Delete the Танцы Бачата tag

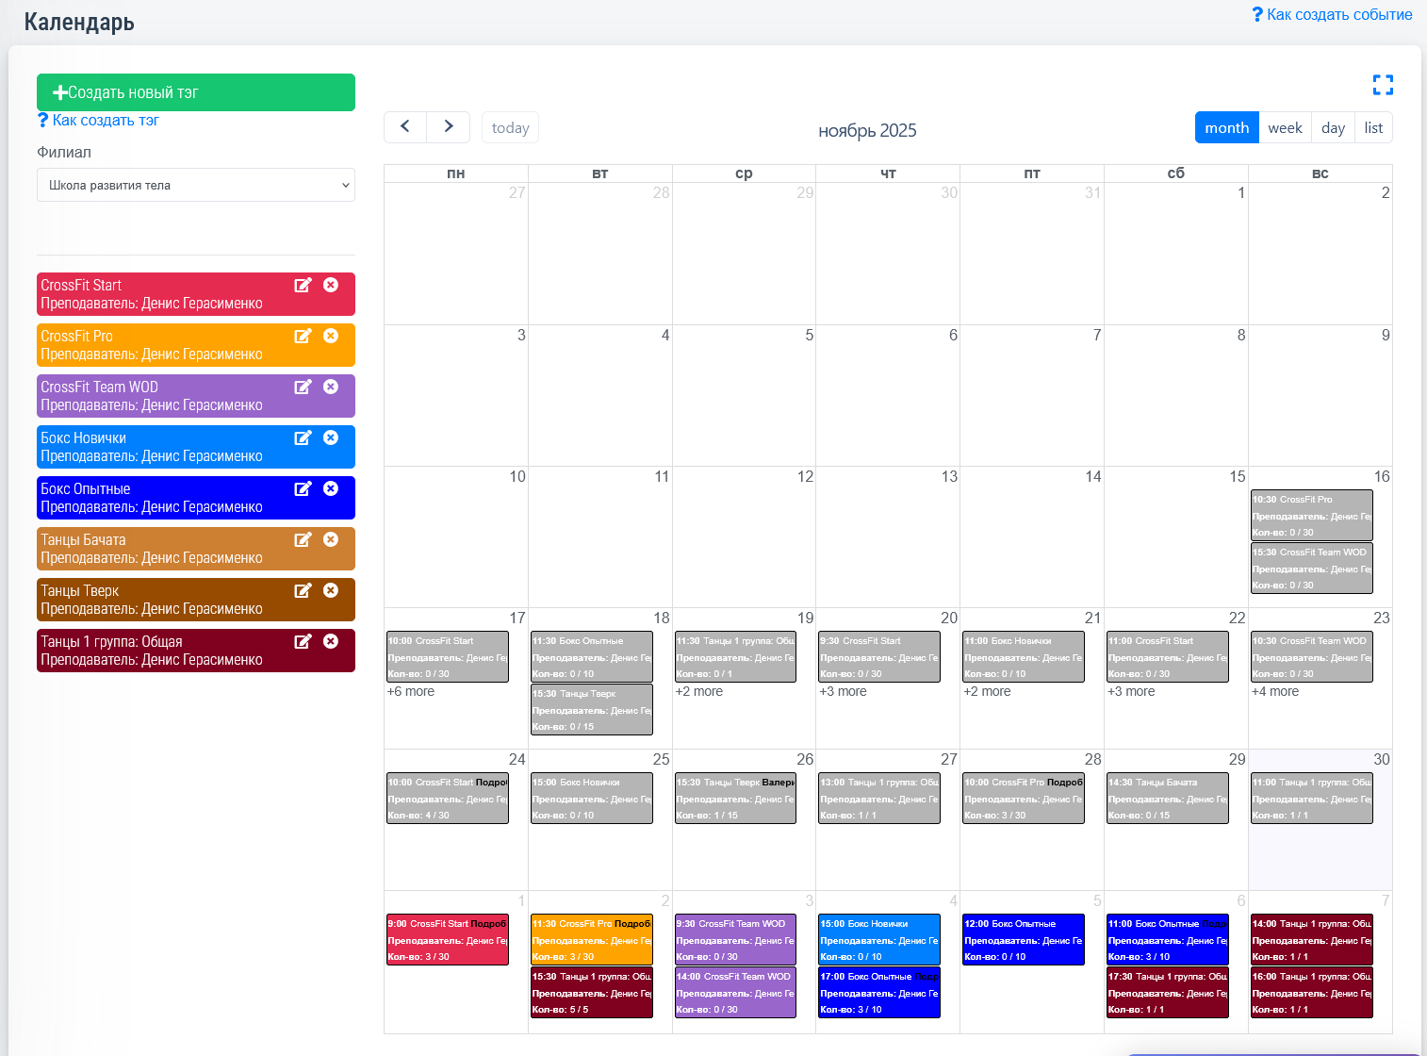coord(331,539)
